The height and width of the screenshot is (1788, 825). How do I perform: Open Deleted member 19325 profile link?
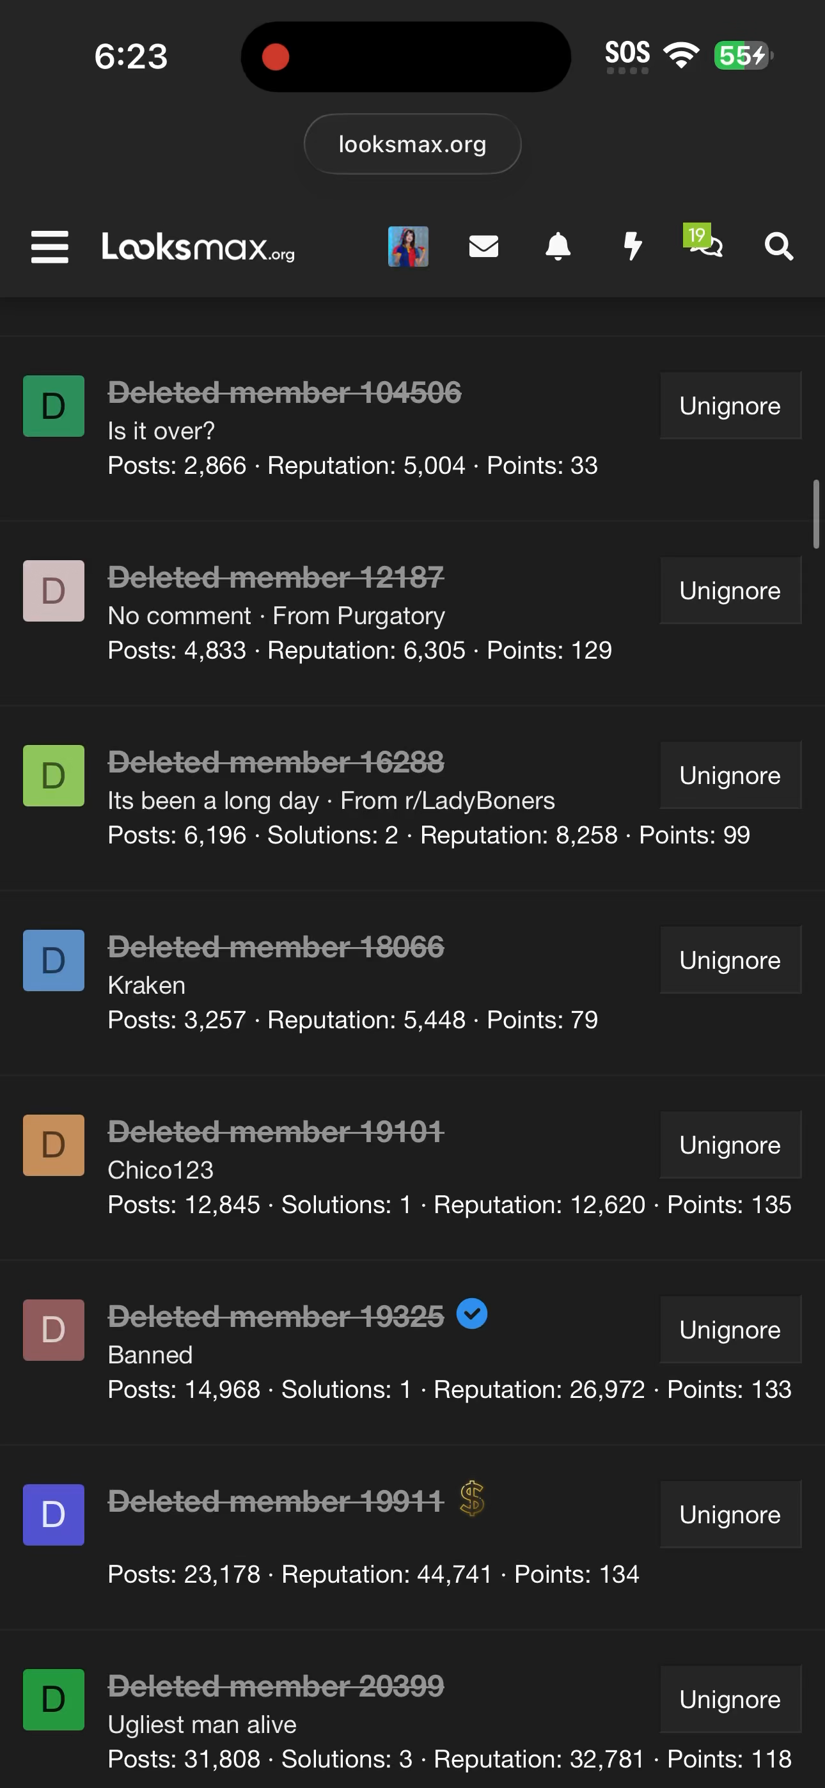coord(276,1316)
